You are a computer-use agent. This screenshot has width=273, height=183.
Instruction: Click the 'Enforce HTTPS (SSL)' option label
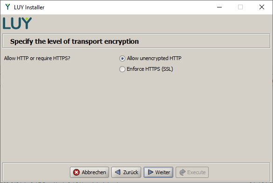click(150, 69)
